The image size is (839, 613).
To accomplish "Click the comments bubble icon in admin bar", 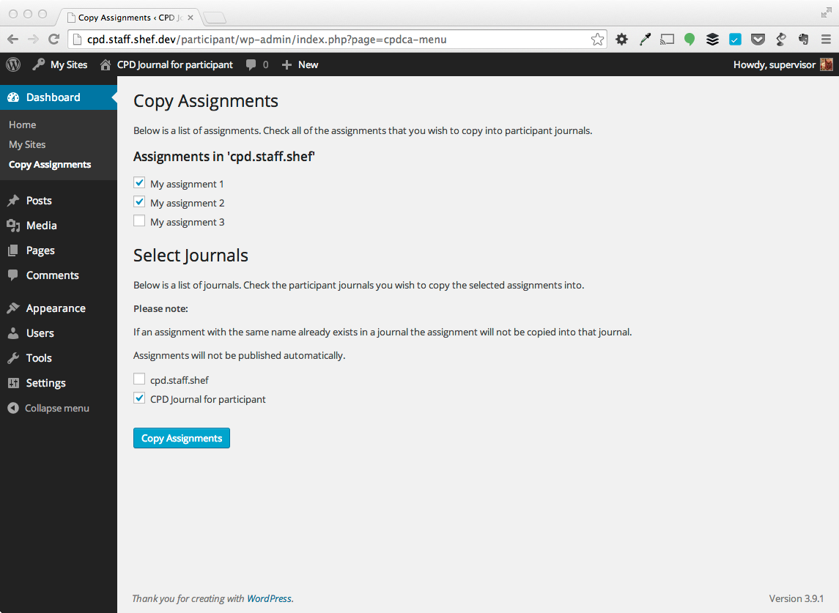I will [x=251, y=64].
